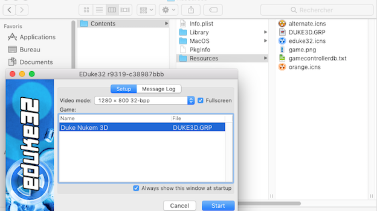Viewport: 377px width, 211px height.
Task: Select Duke Nukem 3D game row
Action: pyautogui.click(x=142, y=127)
